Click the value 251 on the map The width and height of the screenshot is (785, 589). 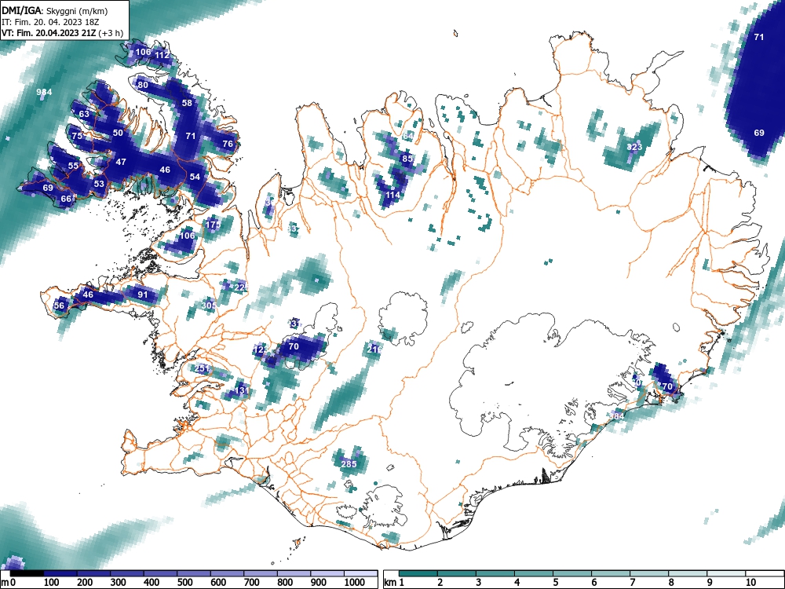click(202, 368)
